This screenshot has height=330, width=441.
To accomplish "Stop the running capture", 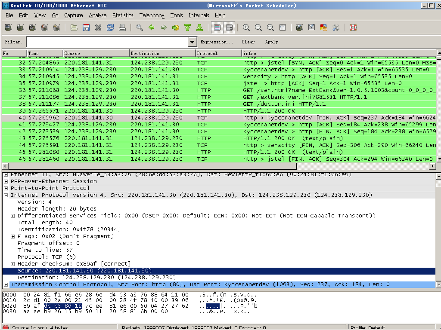I will click(x=45, y=27).
